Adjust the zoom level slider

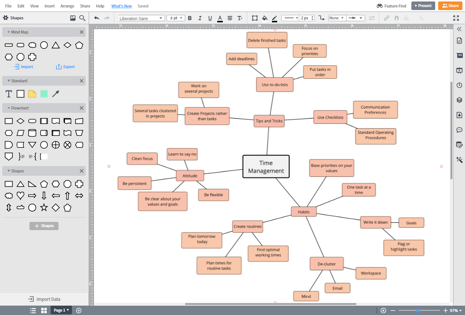coord(418,311)
